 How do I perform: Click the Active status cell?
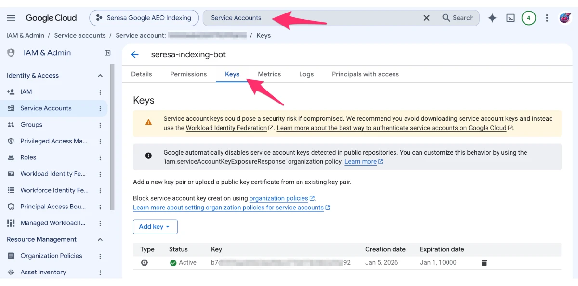[183, 263]
